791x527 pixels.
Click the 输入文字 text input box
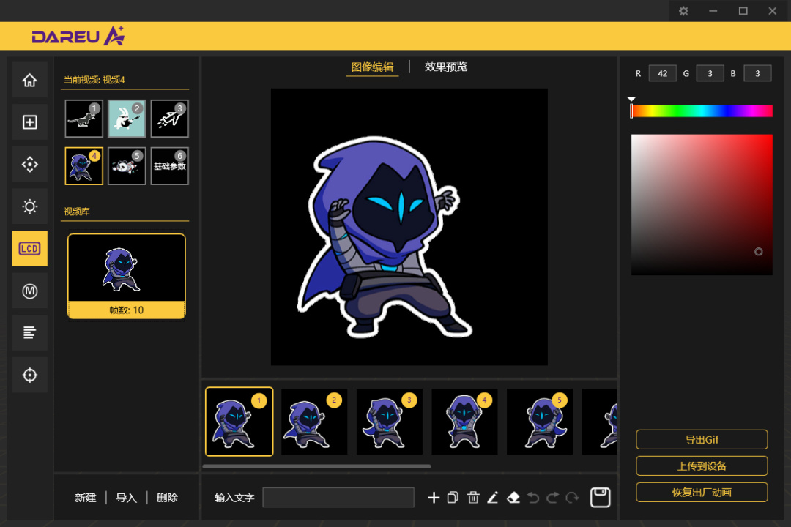click(338, 497)
